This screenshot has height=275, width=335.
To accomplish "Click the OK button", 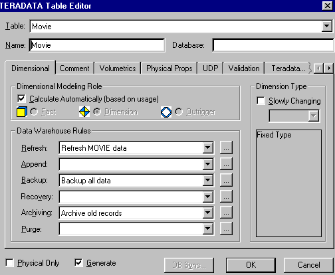I will click(251, 265).
